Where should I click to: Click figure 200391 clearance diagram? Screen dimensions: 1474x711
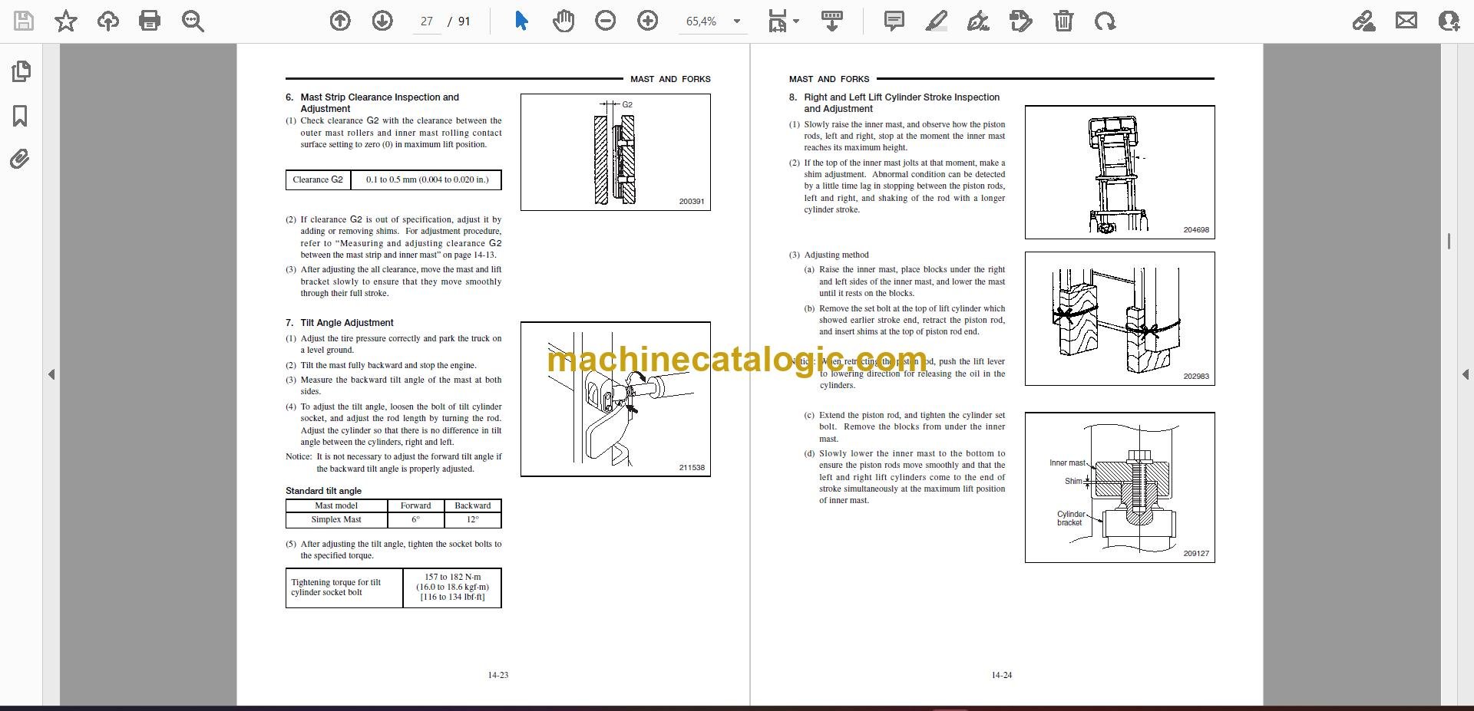click(616, 152)
